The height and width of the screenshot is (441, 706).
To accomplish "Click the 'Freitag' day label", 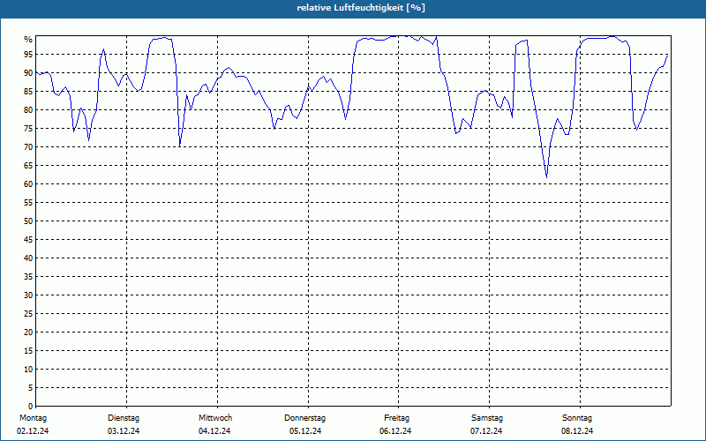I will pyautogui.click(x=396, y=418).
